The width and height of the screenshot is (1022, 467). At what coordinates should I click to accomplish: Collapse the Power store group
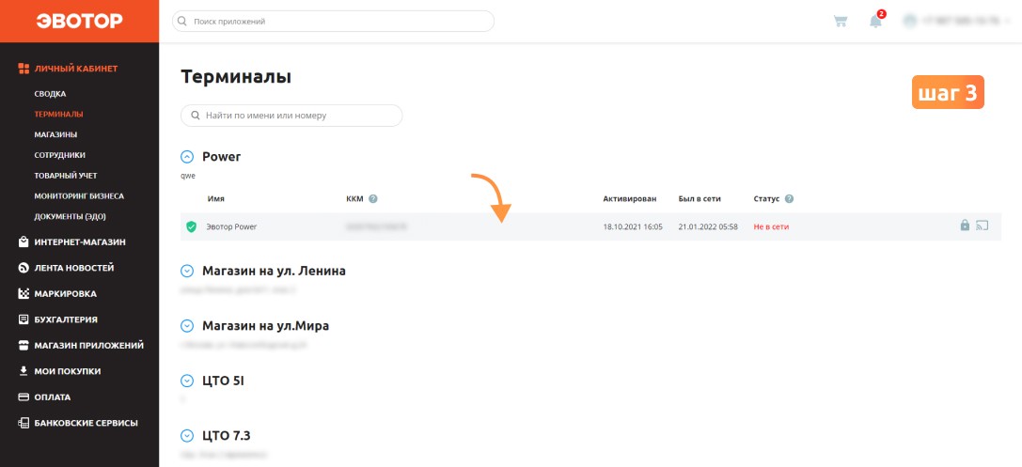(x=187, y=157)
